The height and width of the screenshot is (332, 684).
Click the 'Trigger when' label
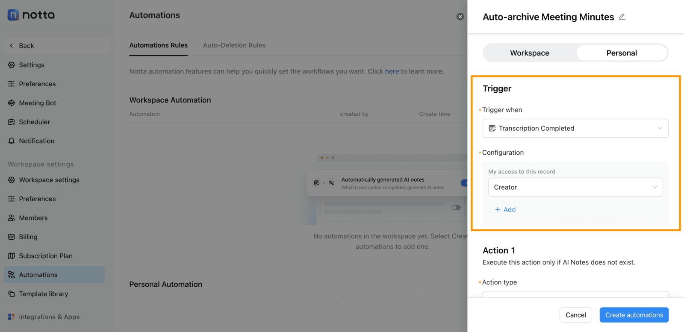tap(502, 110)
